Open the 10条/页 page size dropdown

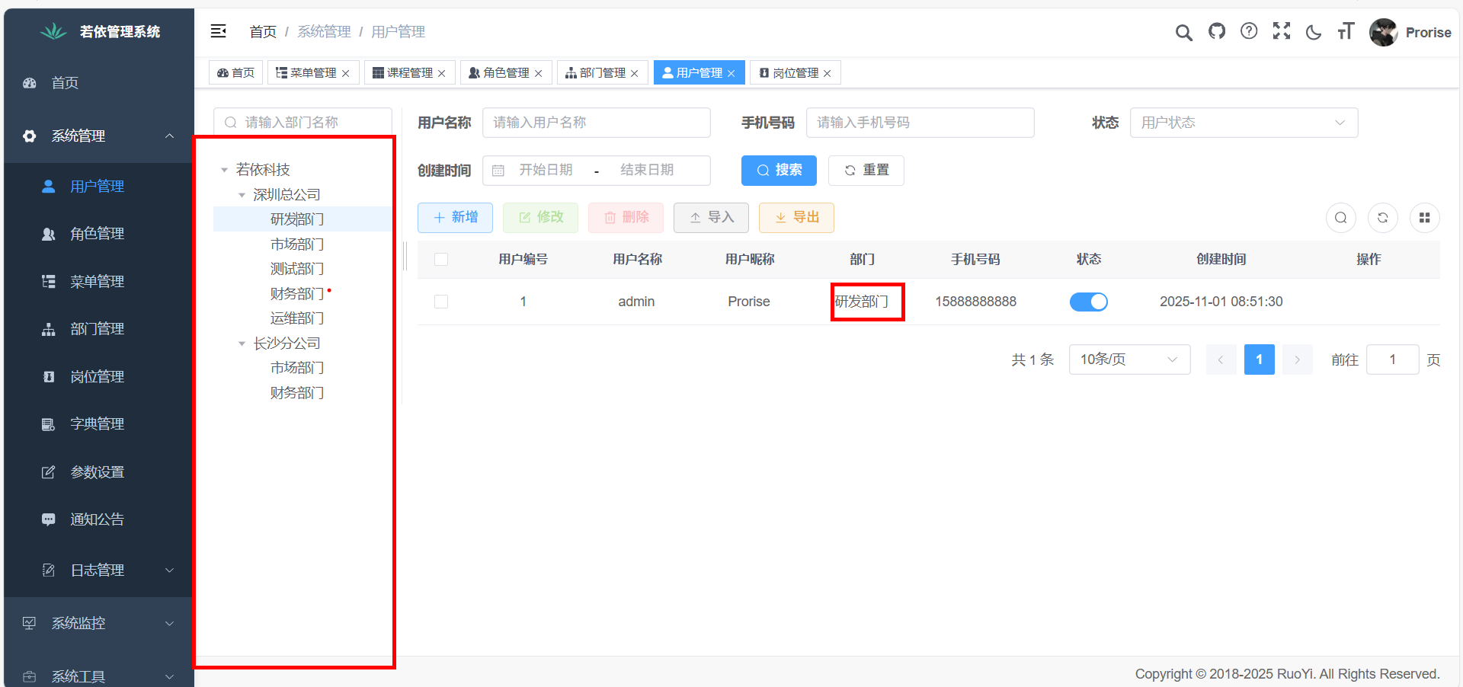(x=1128, y=359)
